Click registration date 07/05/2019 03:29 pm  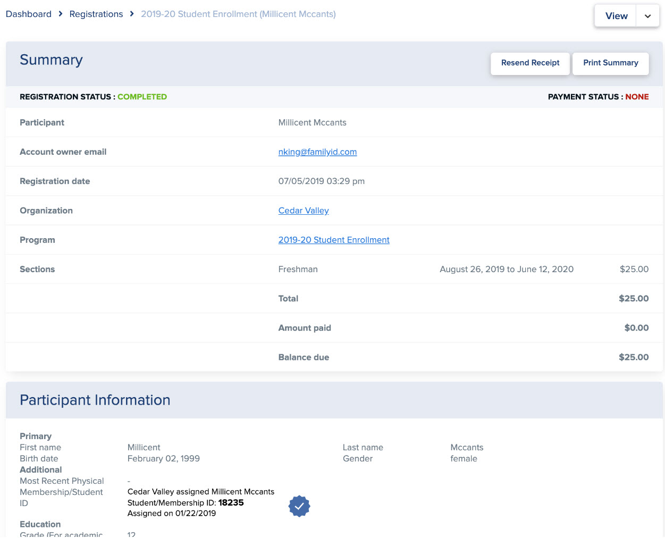point(322,181)
